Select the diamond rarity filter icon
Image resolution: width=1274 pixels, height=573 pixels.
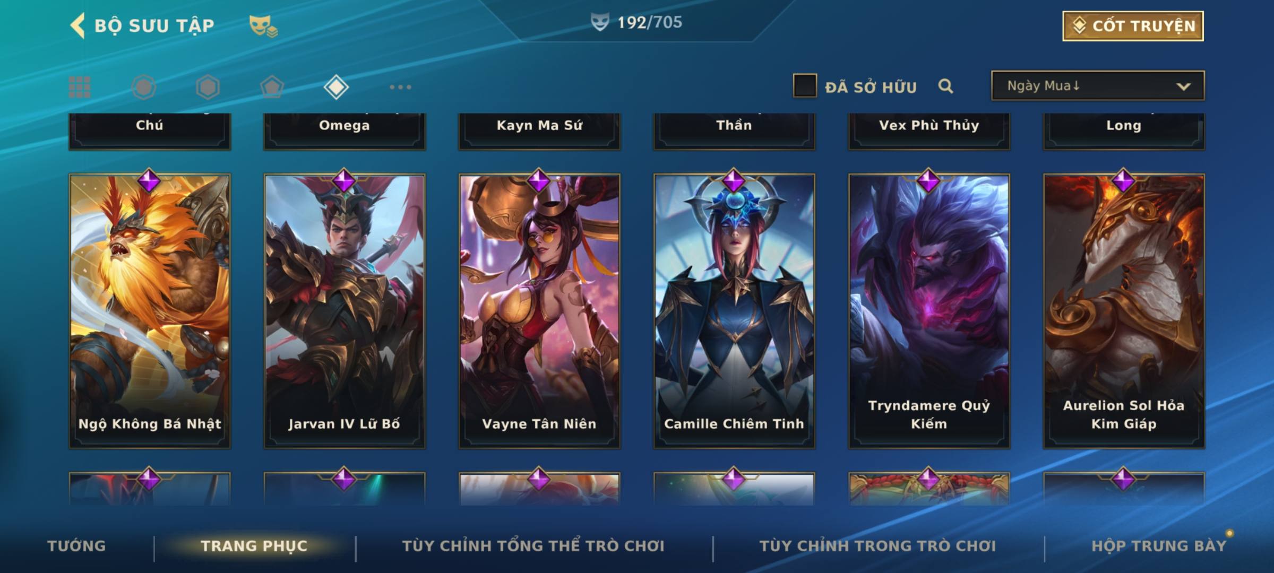(x=336, y=87)
